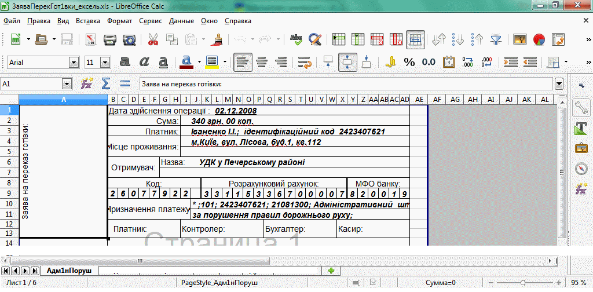Click the Sum sigma icon

105,83
